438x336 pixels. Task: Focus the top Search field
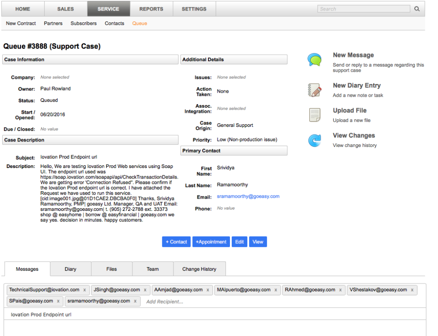[x=364, y=9]
